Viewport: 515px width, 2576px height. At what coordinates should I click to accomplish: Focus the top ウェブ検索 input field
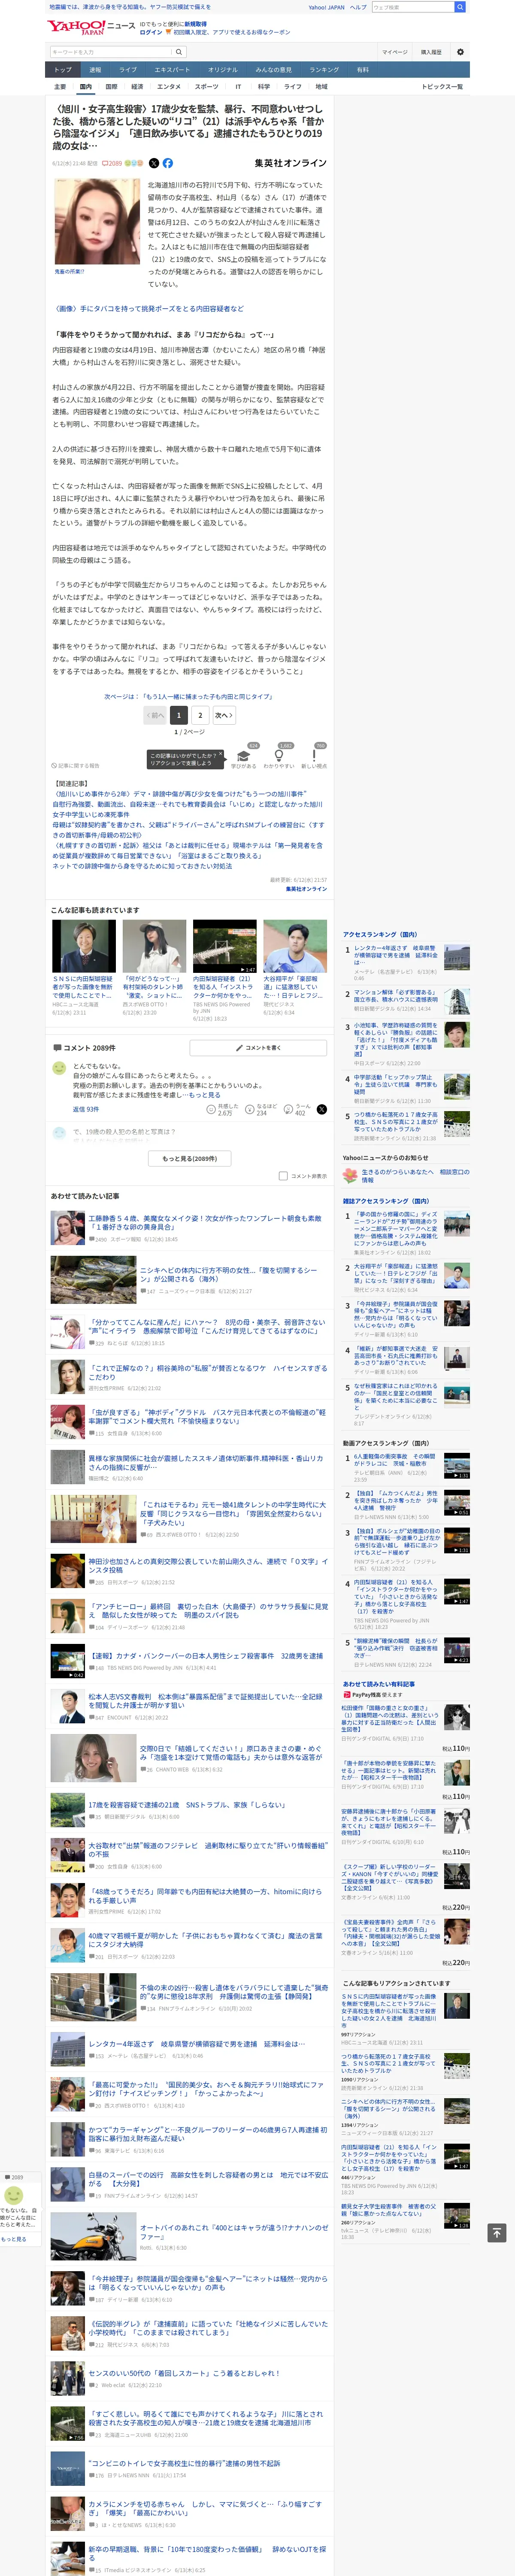click(412, 7)
